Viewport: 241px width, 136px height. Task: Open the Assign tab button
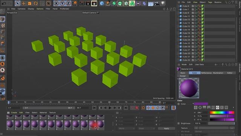click(183, 76)
